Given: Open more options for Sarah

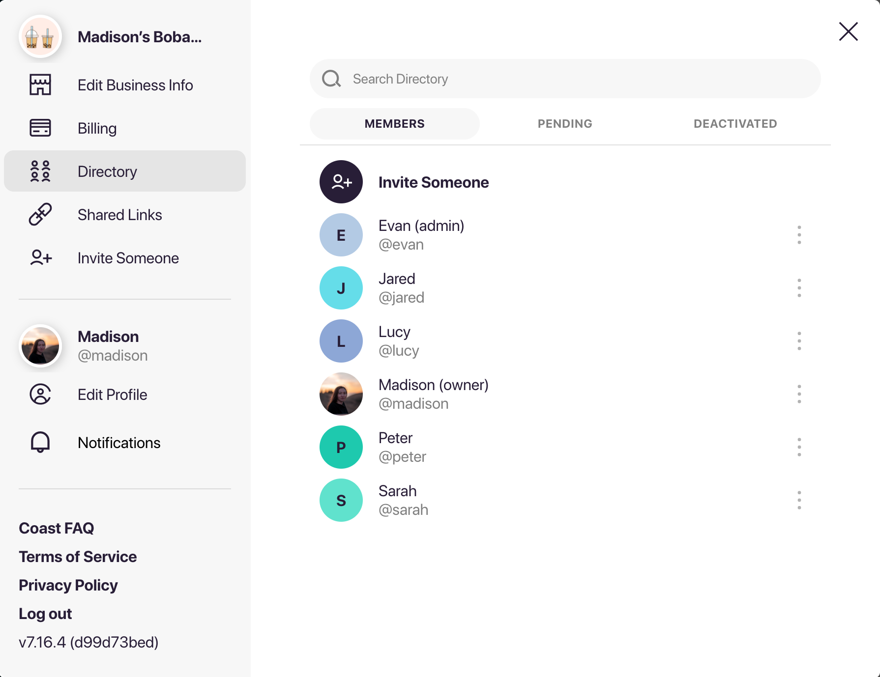Looking at the screenshot, I should (x=799, y=500).
